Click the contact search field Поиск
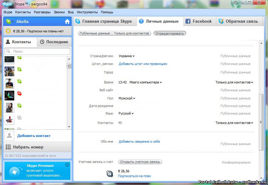This screenshot has width=268, height=185. (x=37, y=51)
